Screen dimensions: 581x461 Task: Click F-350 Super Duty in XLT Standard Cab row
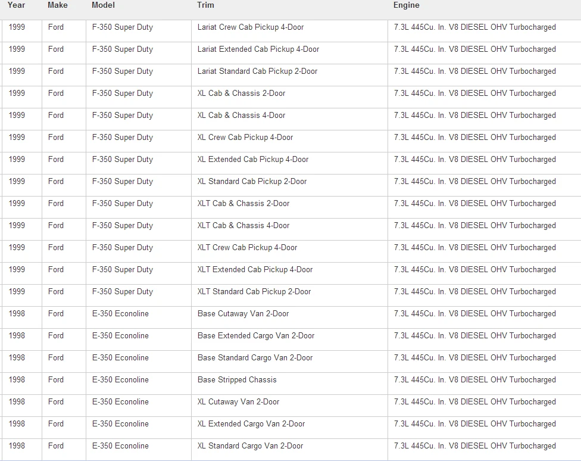123,291
